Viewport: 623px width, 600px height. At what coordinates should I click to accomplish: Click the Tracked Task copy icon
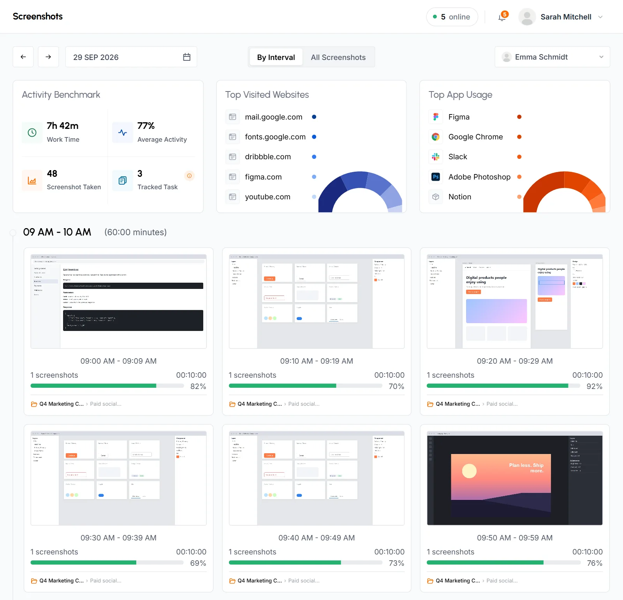coord(123,181)
